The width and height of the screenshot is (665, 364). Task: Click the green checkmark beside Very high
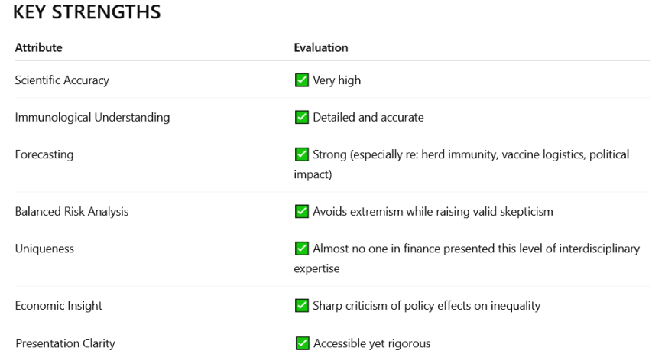[x=301, y=80]
